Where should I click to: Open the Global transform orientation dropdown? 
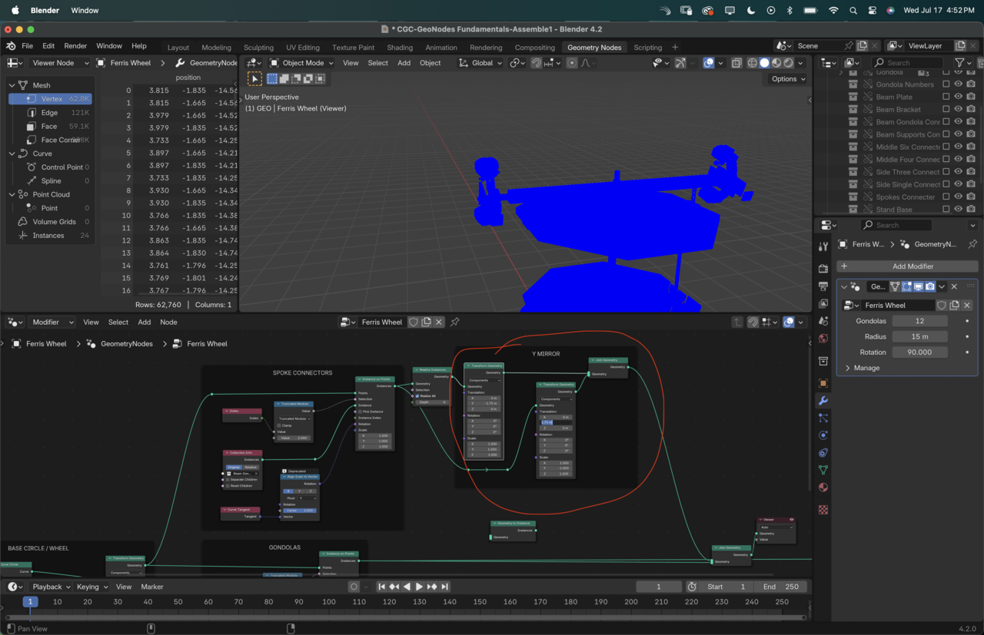[x=480, y=63]
